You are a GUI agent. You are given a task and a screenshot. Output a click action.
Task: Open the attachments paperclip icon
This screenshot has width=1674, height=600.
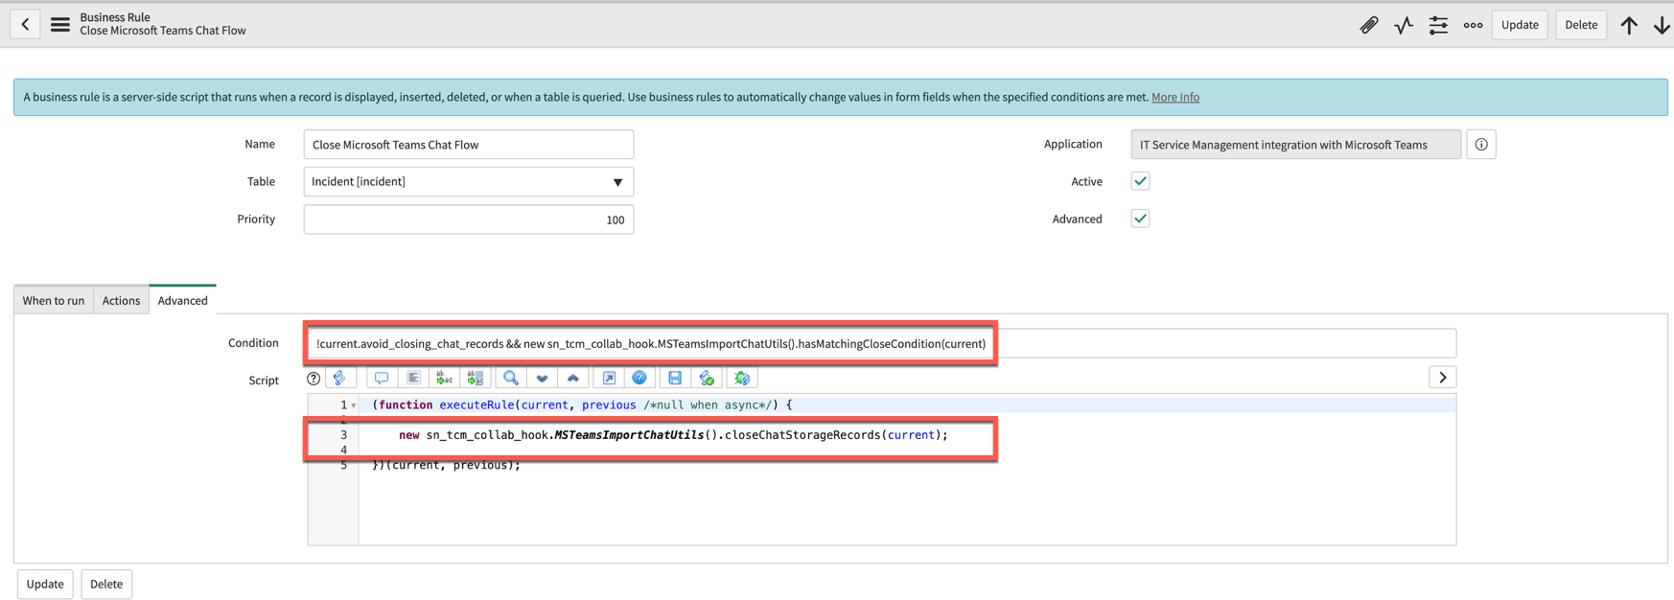[x=1368, y=25]
